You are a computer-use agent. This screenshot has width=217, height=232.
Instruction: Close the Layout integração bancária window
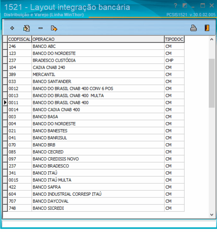tap(212, 6)
